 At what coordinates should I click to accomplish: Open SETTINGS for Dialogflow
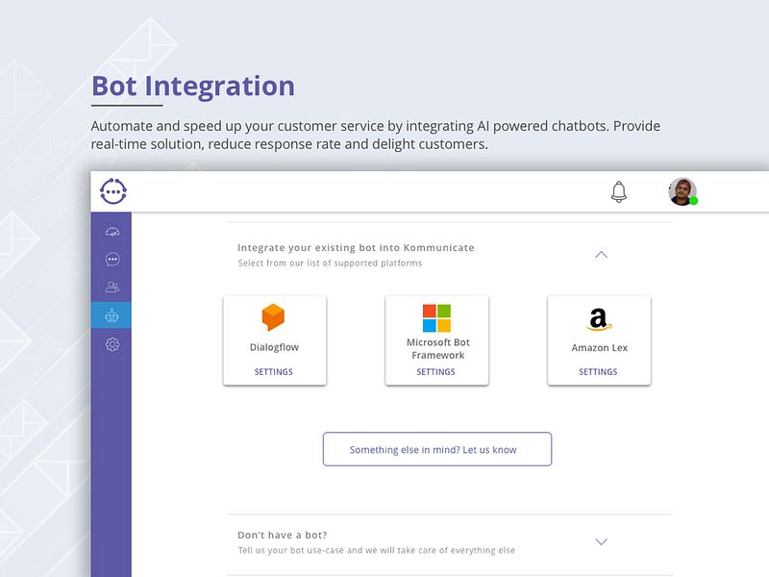point(274,372)
